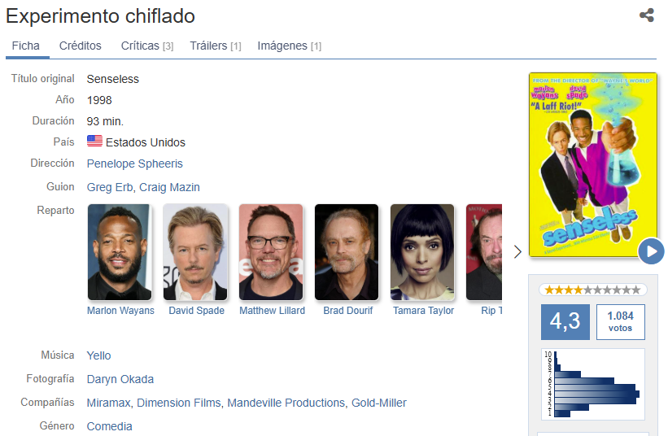Open the Senseless movie poster
This screenshot has height=436, width=668.
tap(592, 165)
